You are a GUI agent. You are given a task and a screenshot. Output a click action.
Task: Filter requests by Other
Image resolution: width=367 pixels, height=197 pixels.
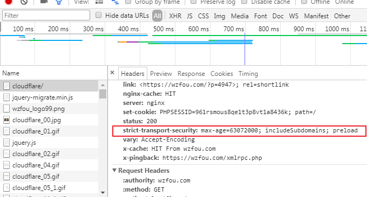[x=342, y=16]
